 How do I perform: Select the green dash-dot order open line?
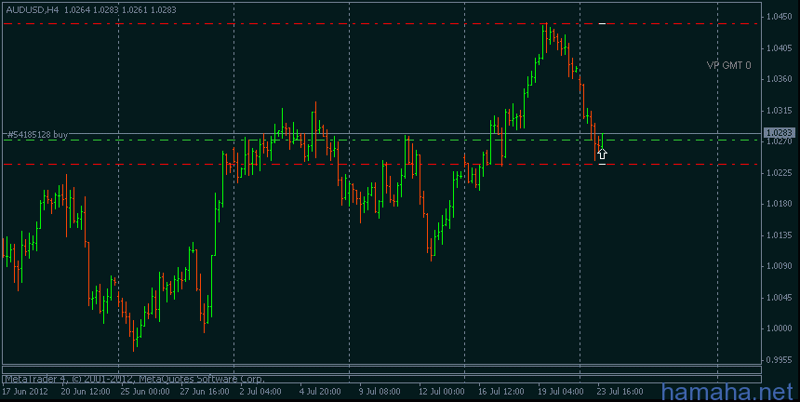tap(381, 140)
